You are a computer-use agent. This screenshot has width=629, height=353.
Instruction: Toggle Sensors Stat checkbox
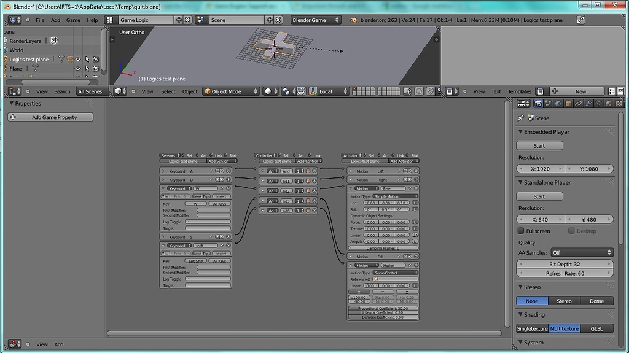tap(225, 155)
